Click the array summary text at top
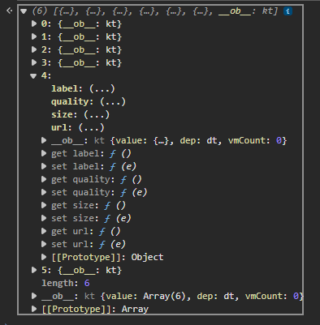 155,11
